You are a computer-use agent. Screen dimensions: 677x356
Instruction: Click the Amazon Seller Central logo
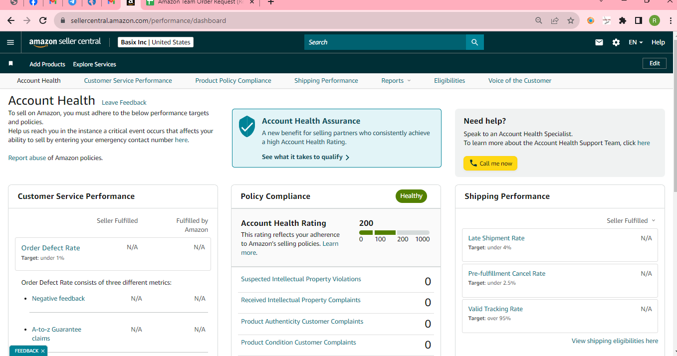65,42
